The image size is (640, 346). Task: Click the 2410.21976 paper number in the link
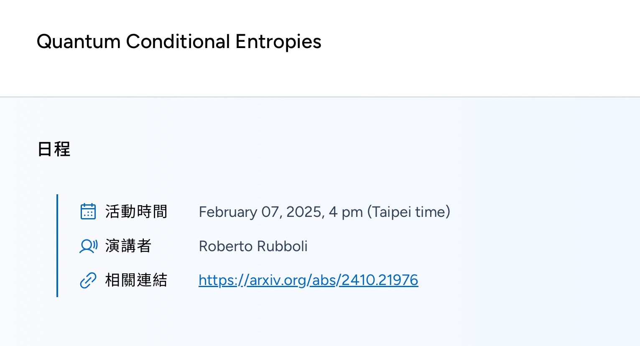point(380,280)
